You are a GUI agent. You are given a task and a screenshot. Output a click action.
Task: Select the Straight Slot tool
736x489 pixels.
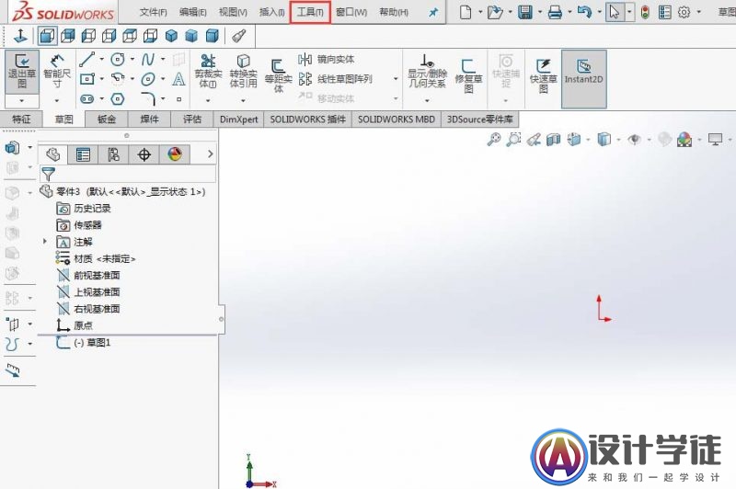tap(87, 99)
